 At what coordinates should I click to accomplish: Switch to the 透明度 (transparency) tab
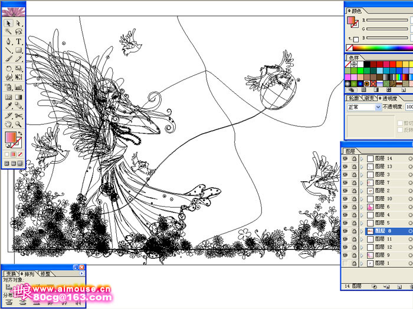click(388, 98)
